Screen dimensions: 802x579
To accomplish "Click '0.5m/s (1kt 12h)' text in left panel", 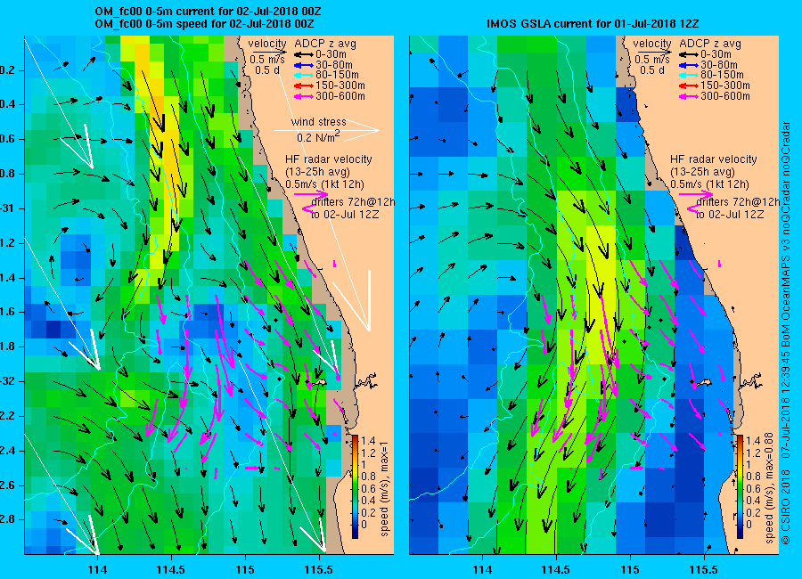I will (324, 184).
